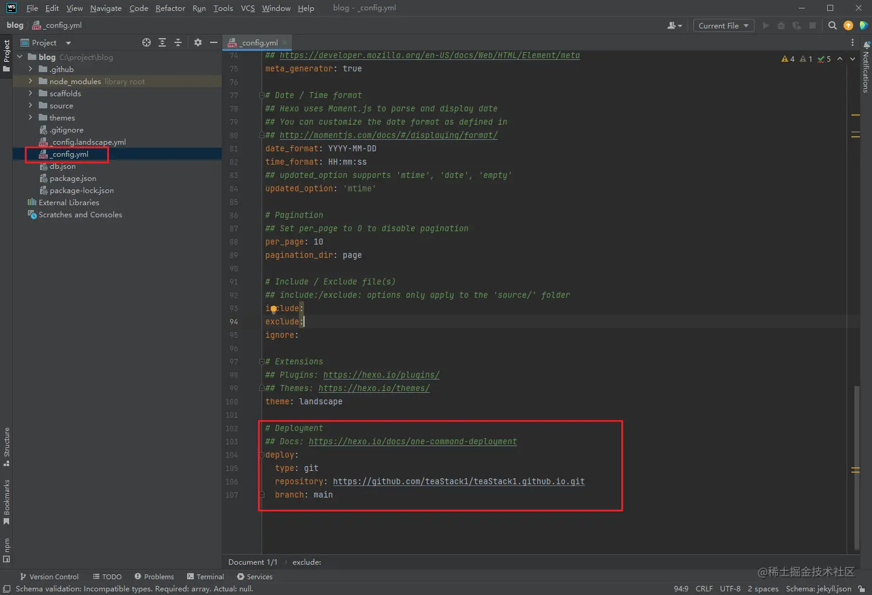The image size is (872, 595).
Task: Hide the Project panel with minimize icon
Action: [213, 42]
